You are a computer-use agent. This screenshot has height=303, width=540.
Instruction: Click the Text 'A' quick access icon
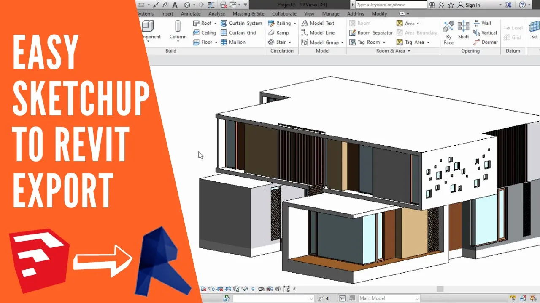point(175,5)
